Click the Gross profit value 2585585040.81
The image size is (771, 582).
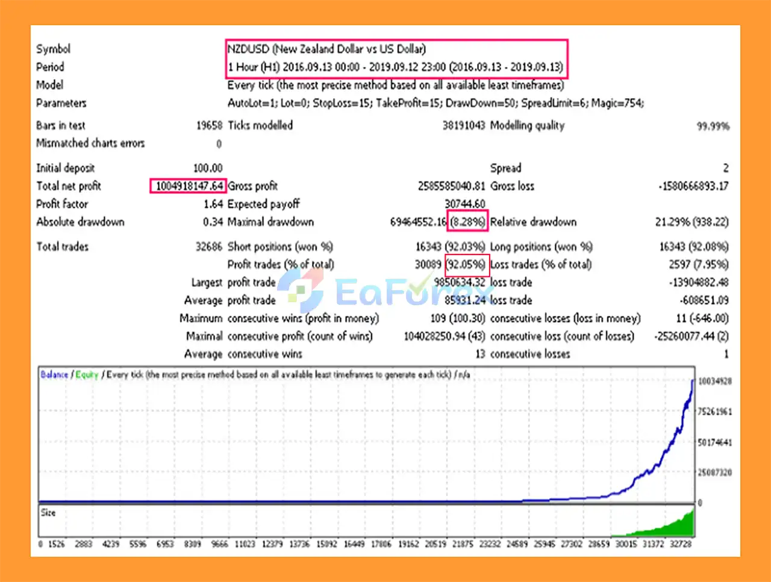(x=451, y=186)
